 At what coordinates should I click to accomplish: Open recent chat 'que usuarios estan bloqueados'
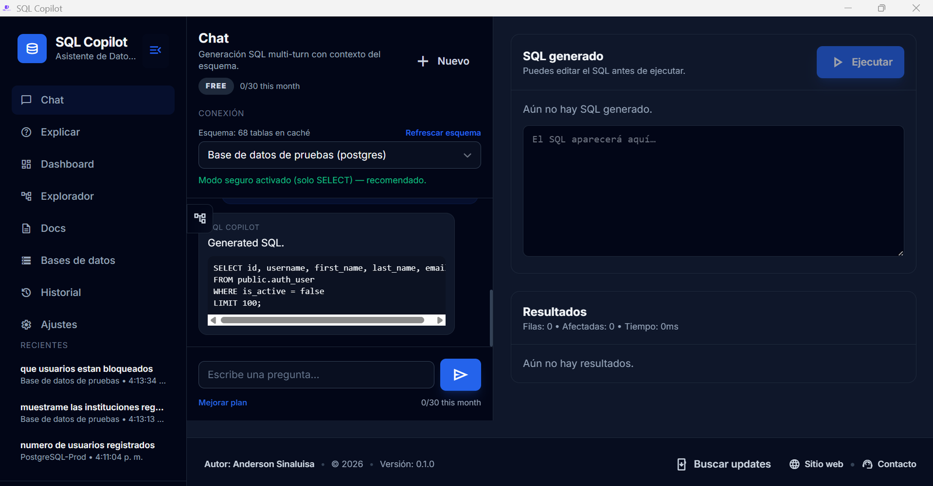pos(93,375)
